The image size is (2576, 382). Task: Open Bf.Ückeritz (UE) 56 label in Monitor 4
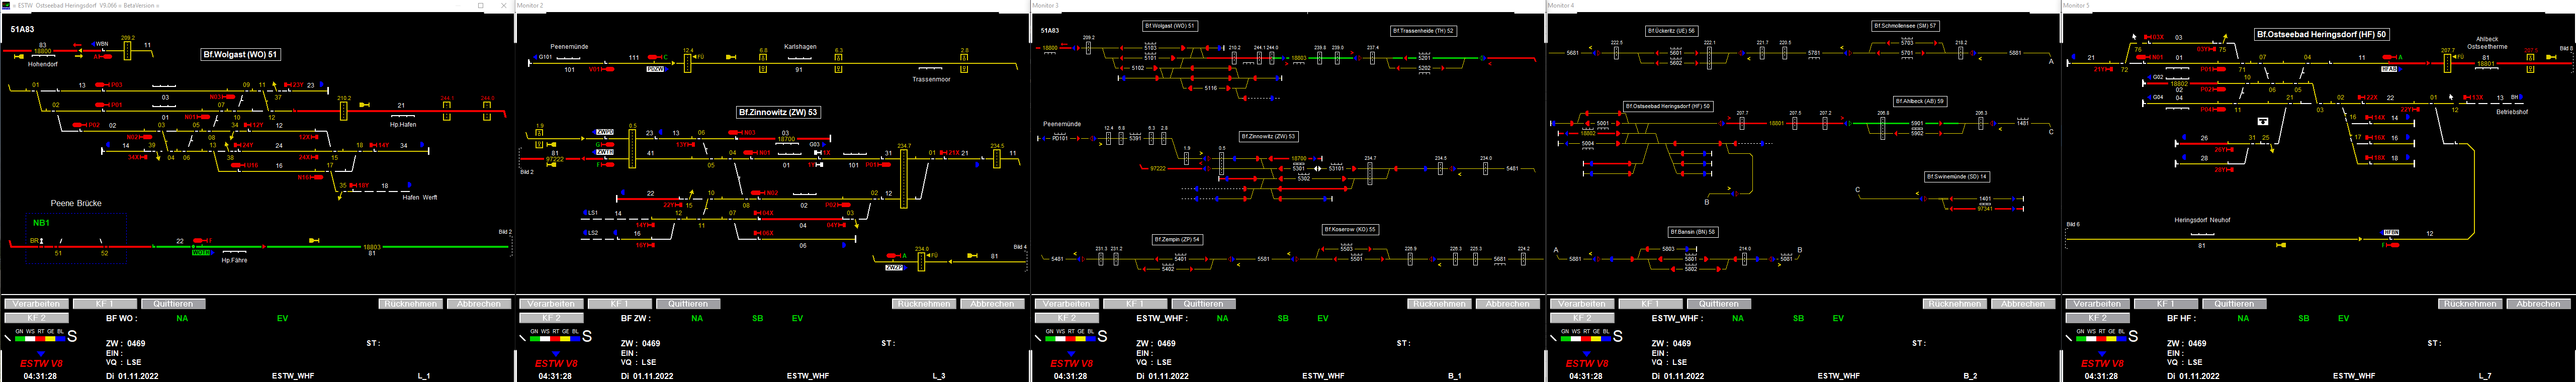(1671, 31)
